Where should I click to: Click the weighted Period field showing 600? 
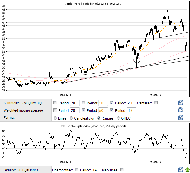pos(131,110)
